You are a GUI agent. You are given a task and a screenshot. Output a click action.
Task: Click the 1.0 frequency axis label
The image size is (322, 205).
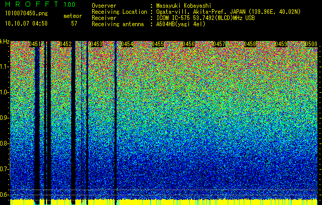tap(5, 92)
